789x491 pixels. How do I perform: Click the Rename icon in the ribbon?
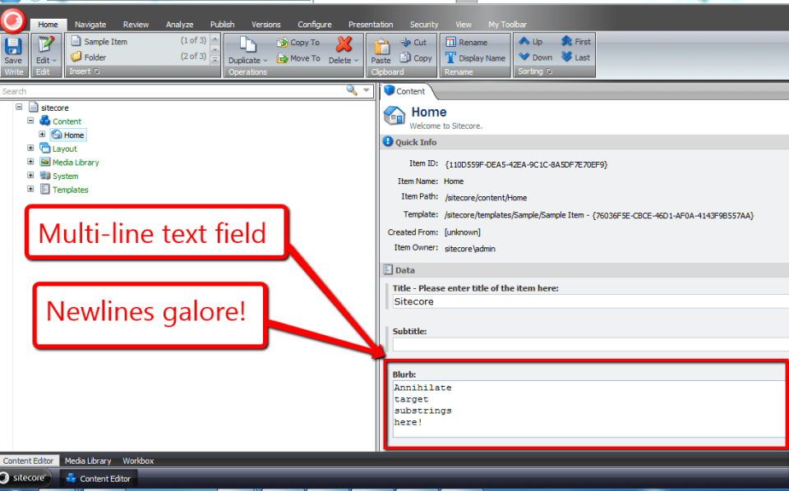pos(450,42)
